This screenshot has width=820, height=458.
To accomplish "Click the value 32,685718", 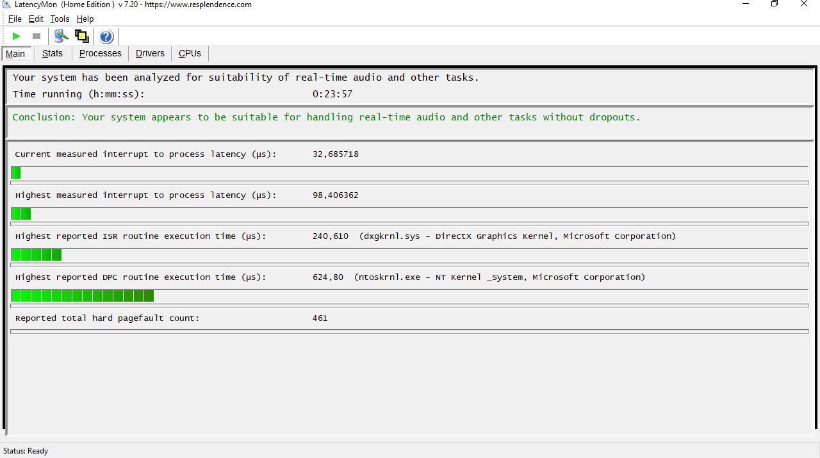I will click(336, 154).
